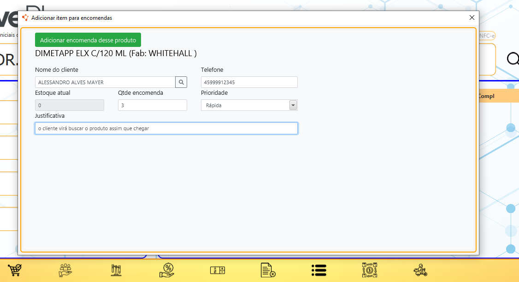Click the Nome do cliente field
The height and width of the screenshot is (282, 519).
105,82
